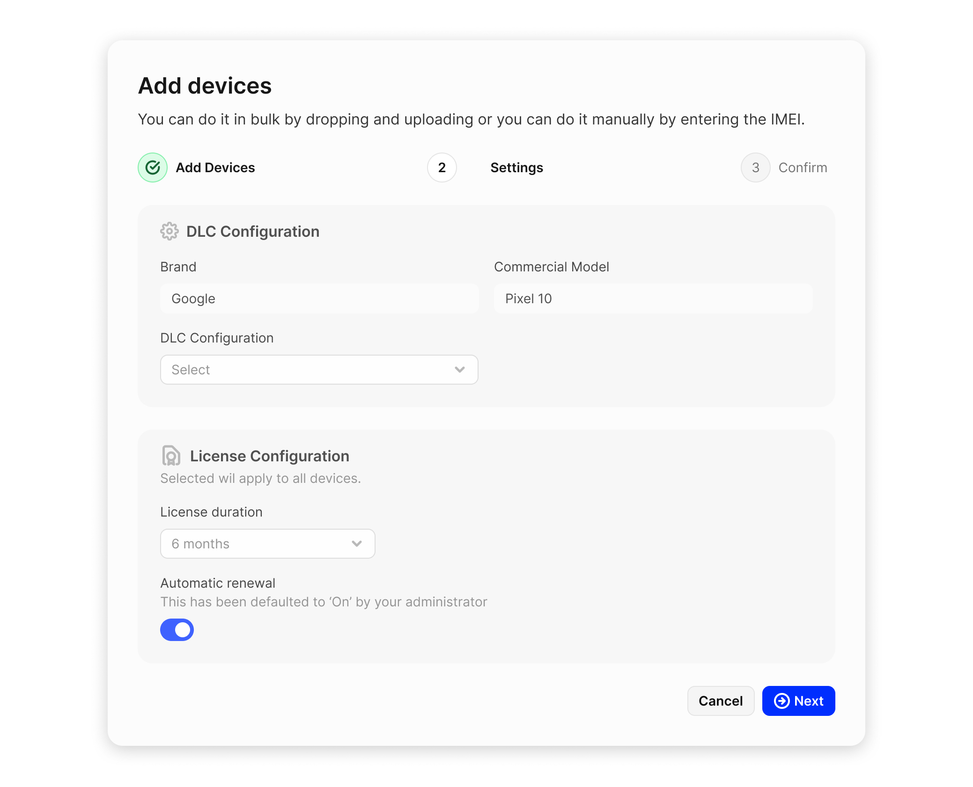Click the License duration chevron arrow
The height and width of the screenshot is (787, 973).
click(x=357, y=544)
